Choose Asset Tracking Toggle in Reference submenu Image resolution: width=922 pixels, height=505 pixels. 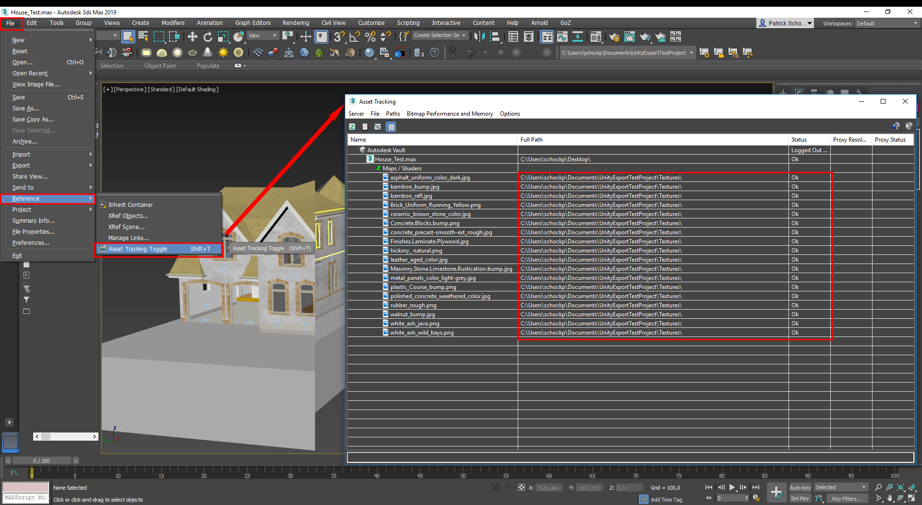pos(159,249)
